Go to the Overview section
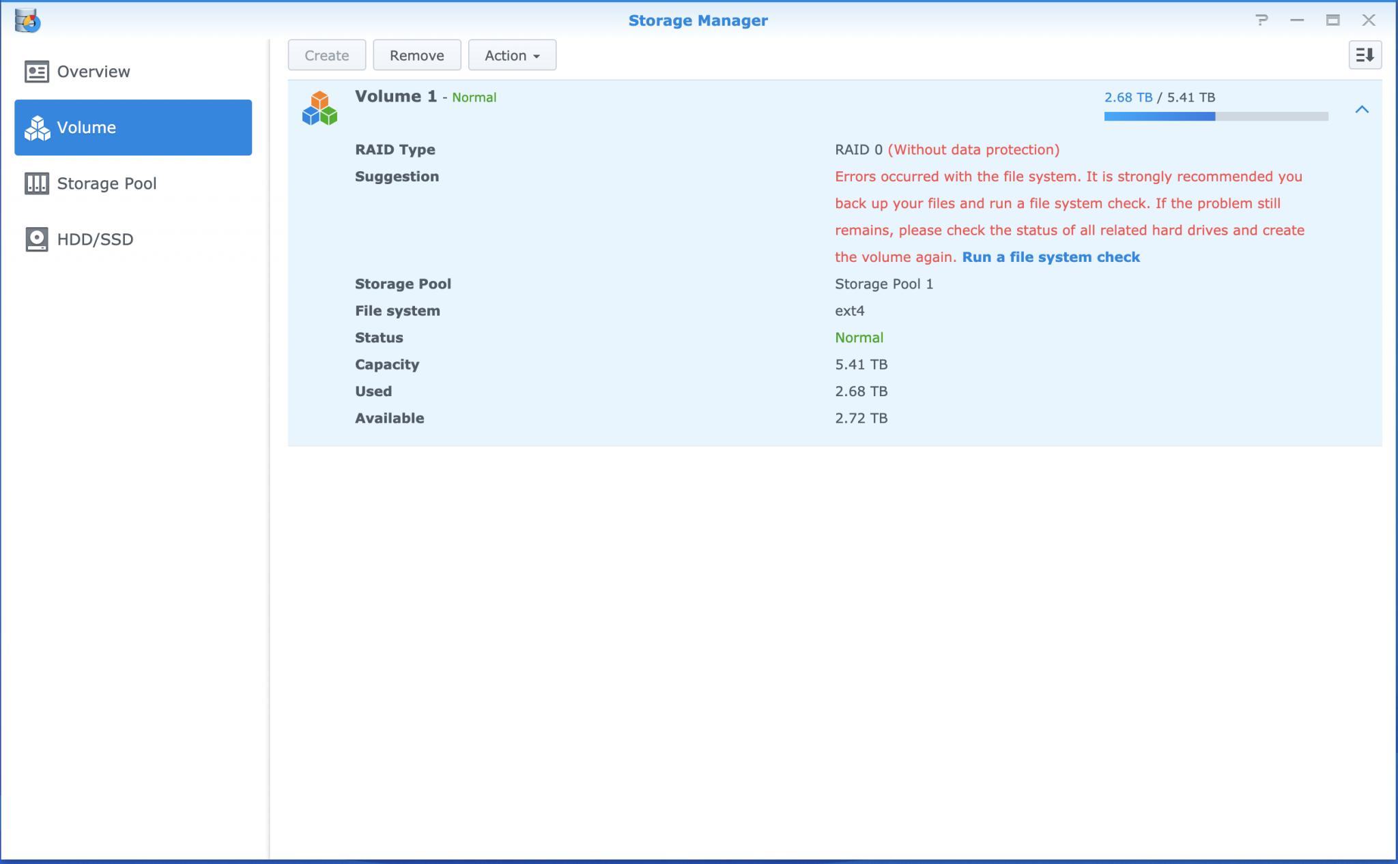This screenshot has width=1398, height=864. (x=133, y=72)
